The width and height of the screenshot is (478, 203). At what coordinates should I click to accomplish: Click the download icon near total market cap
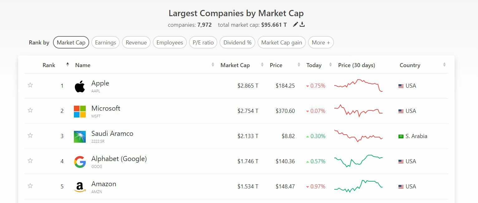click(x=302, y=25)
